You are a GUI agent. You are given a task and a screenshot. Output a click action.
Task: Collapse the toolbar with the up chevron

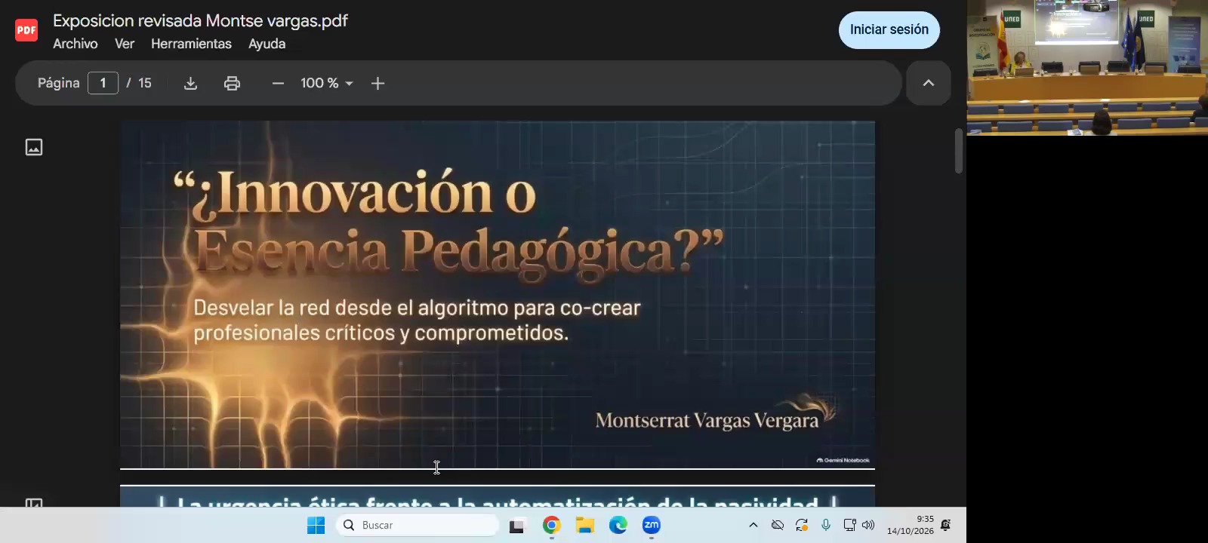929,83
